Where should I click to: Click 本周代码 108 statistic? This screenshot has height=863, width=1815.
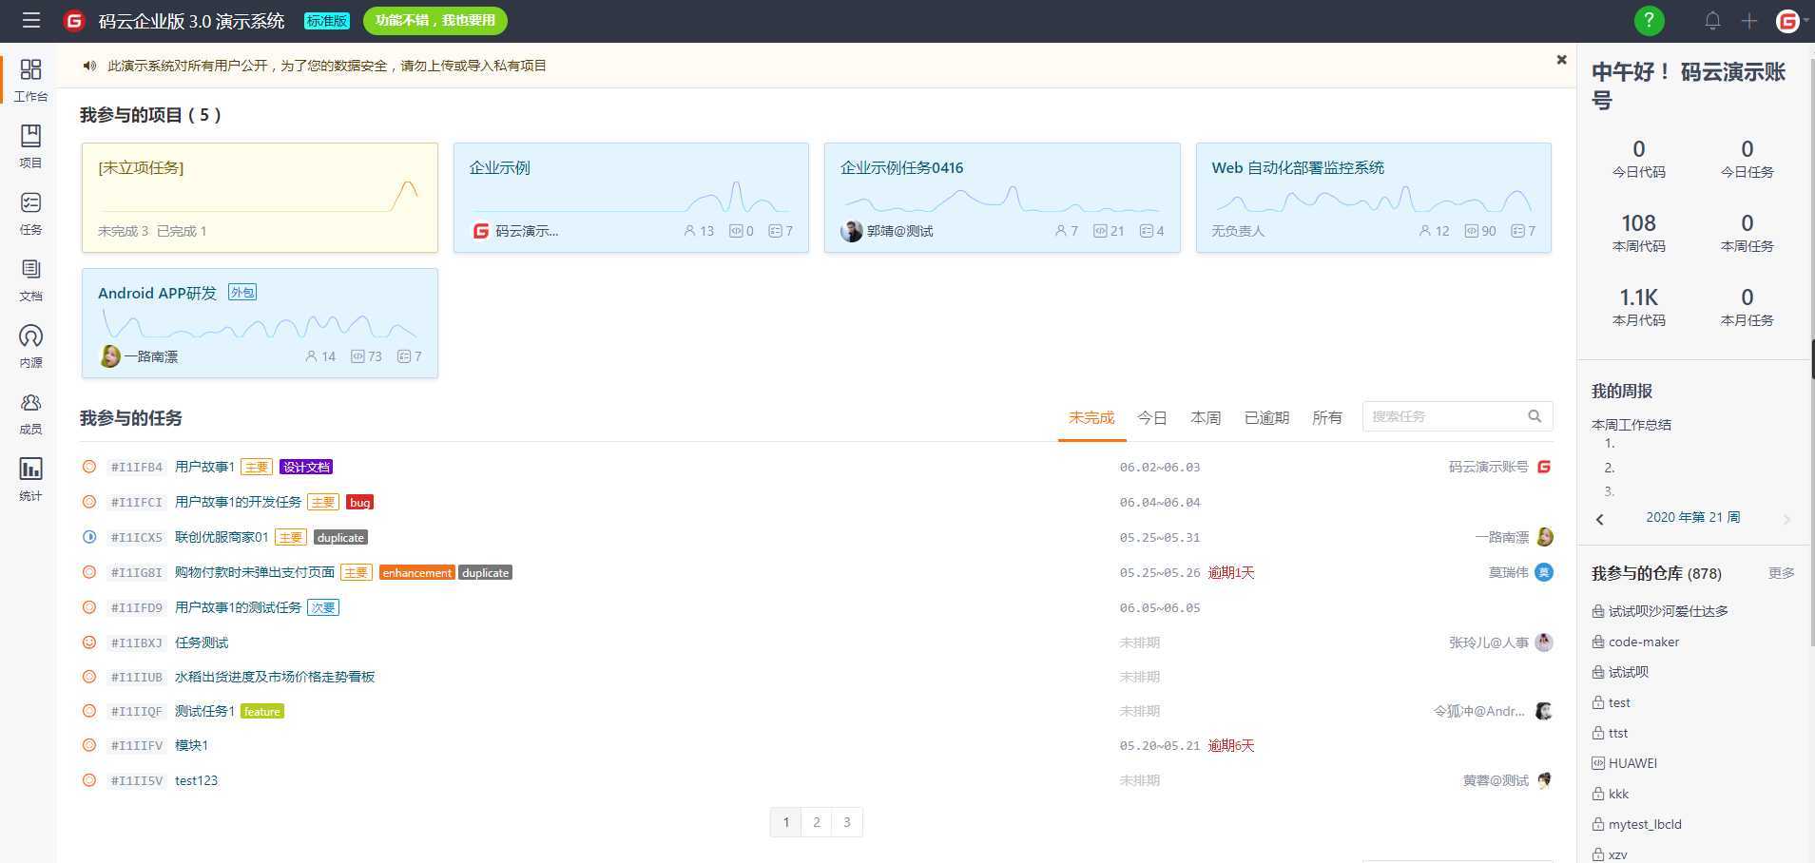coord(1639,233)
